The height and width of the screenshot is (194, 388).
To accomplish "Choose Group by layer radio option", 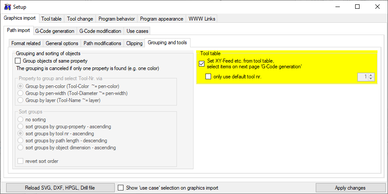I will point(20,100).
